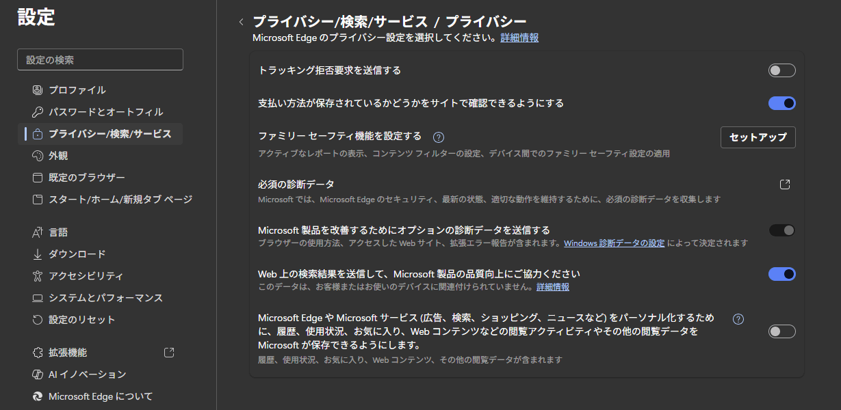841x410 pixels.
Task: Click the appearance (外観) palette icon
Action: [38, 156]
